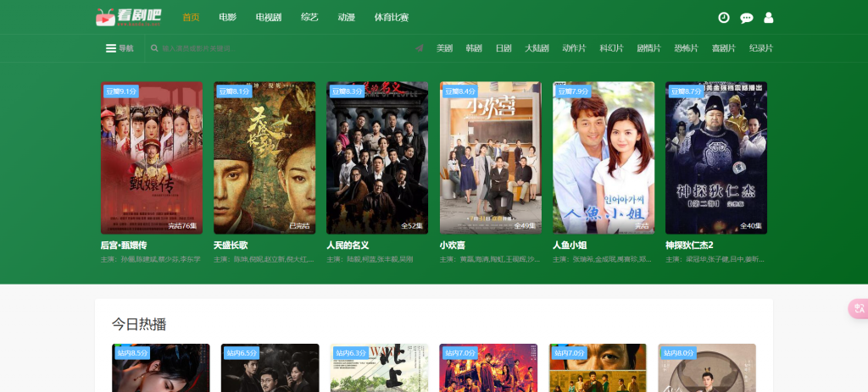Open the 神探狄仁杰 poster thumbnail
This screenshot has height=392, width=868.
coord(716,158)
